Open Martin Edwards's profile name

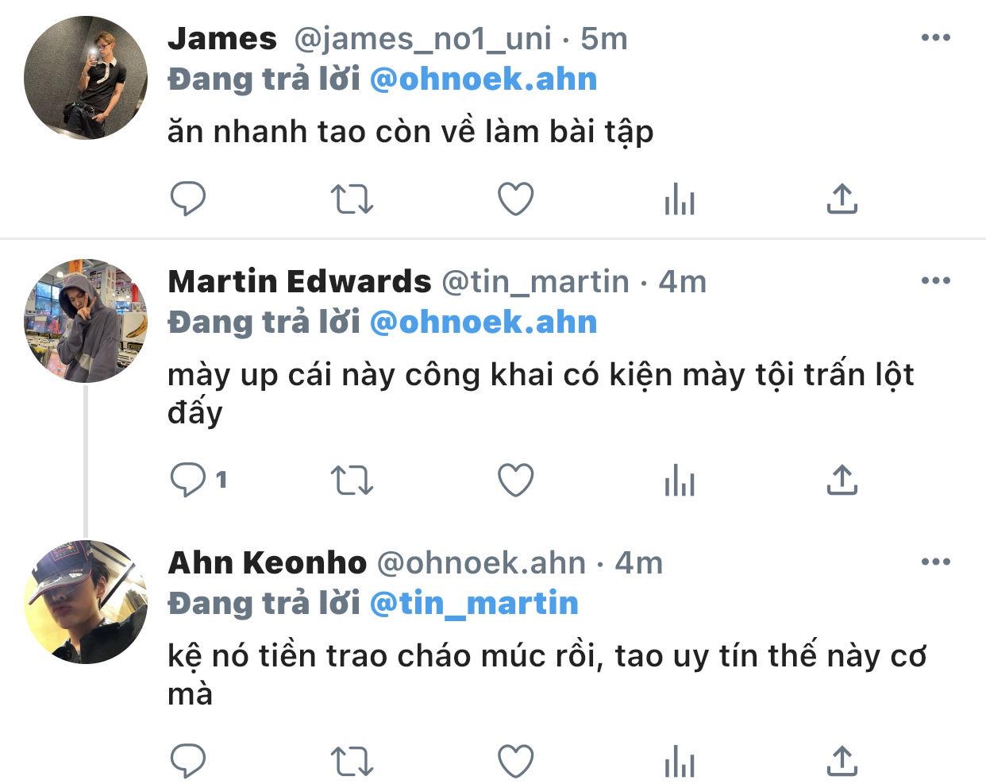(x=299, y=281)
